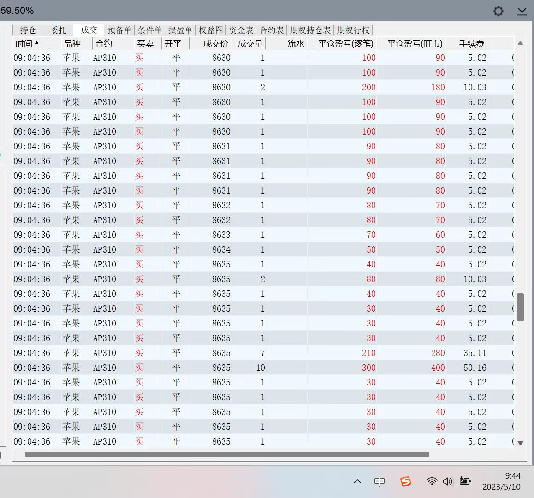Click 成交价 cell 8634
534x498 pixels.
pyautogui.click(x=221, y=249)
